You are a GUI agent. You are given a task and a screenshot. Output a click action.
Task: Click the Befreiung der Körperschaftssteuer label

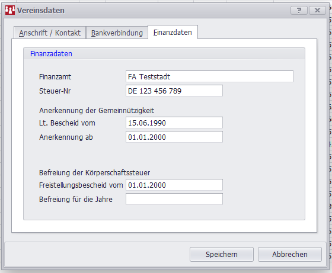coord(94,173)
